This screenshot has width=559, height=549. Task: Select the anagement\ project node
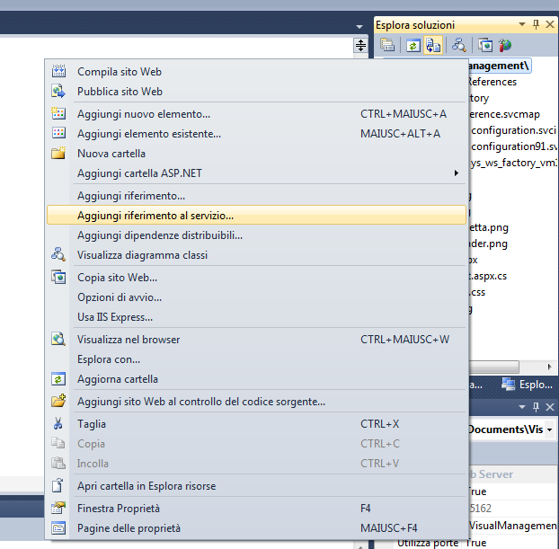[x=499, y=66]
